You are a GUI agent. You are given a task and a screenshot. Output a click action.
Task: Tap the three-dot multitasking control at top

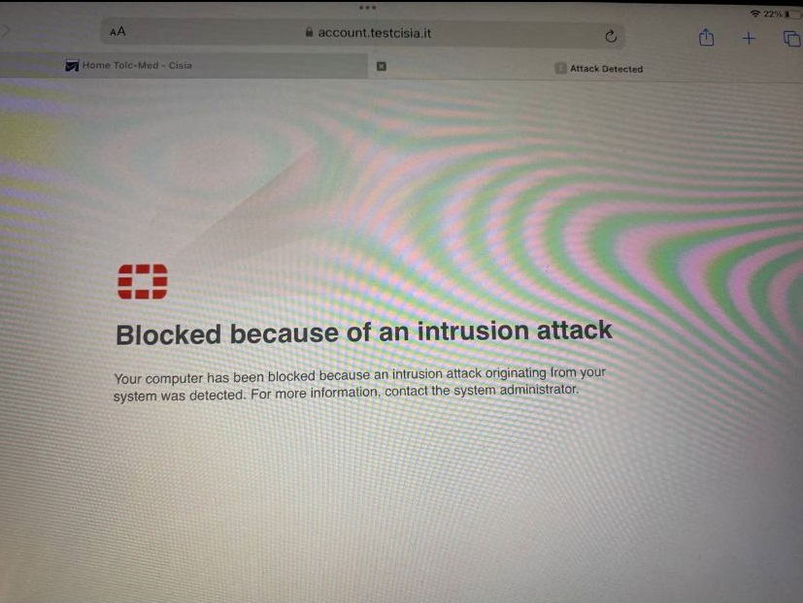point(368,8)
